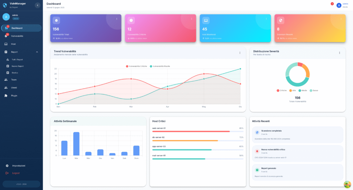Click the Nuova vulnerabilità critica bug icon
Screen dimensions: 353x190
tap(257, 151)
